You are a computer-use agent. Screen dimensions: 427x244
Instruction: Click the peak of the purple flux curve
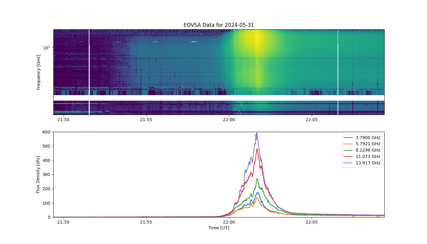(257, 133)
